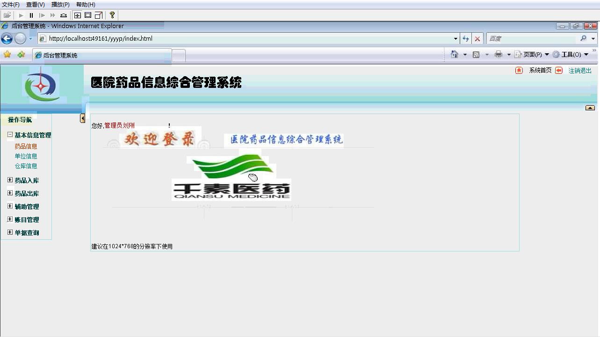The image size is (600, 337).
Task: Restore down the Internet Explorer window
Action: [x=577, y=26]
